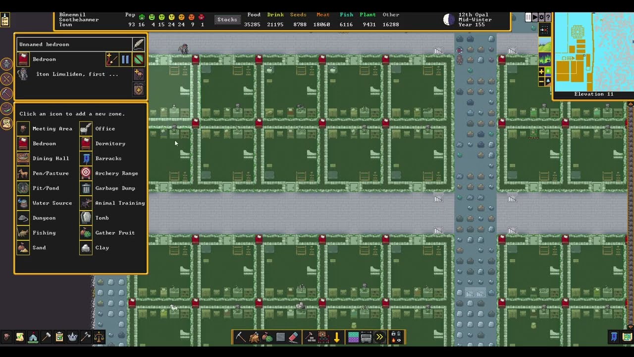Select the gather plants tool
The width and height of the screenshot is (634, 357).
tap(267, 337)
